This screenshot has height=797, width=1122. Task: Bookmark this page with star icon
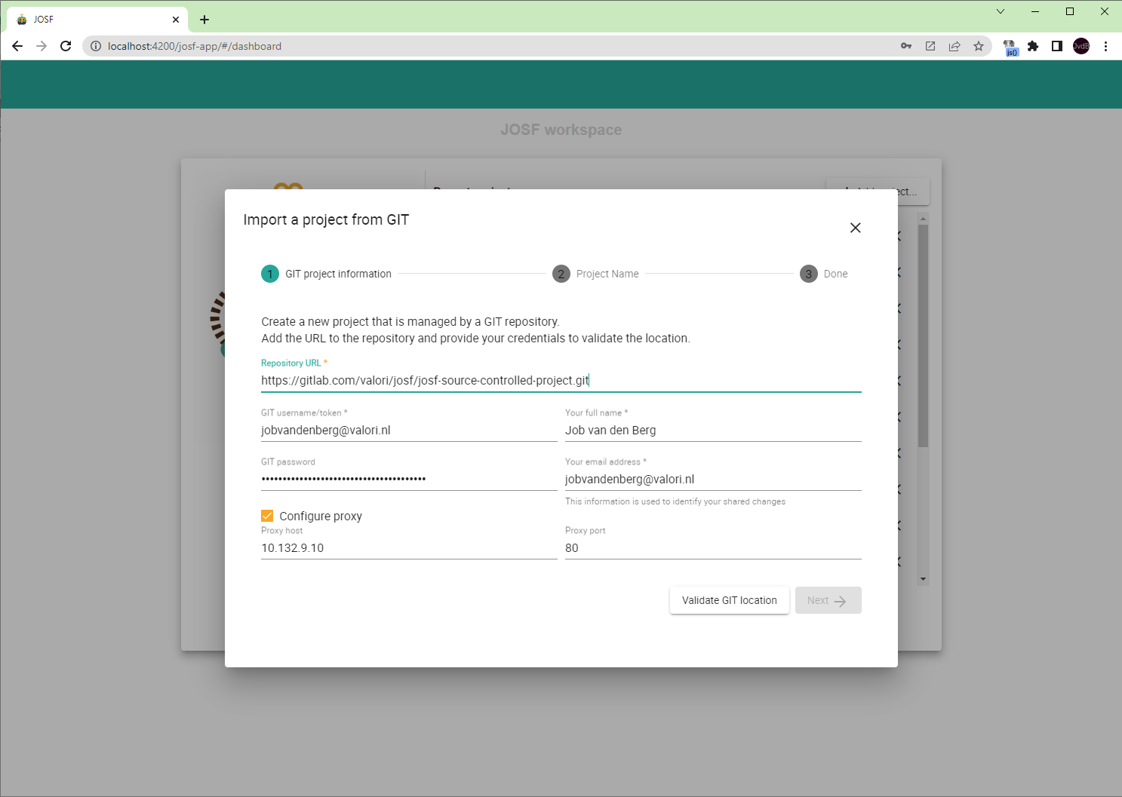tap(979, 46)
